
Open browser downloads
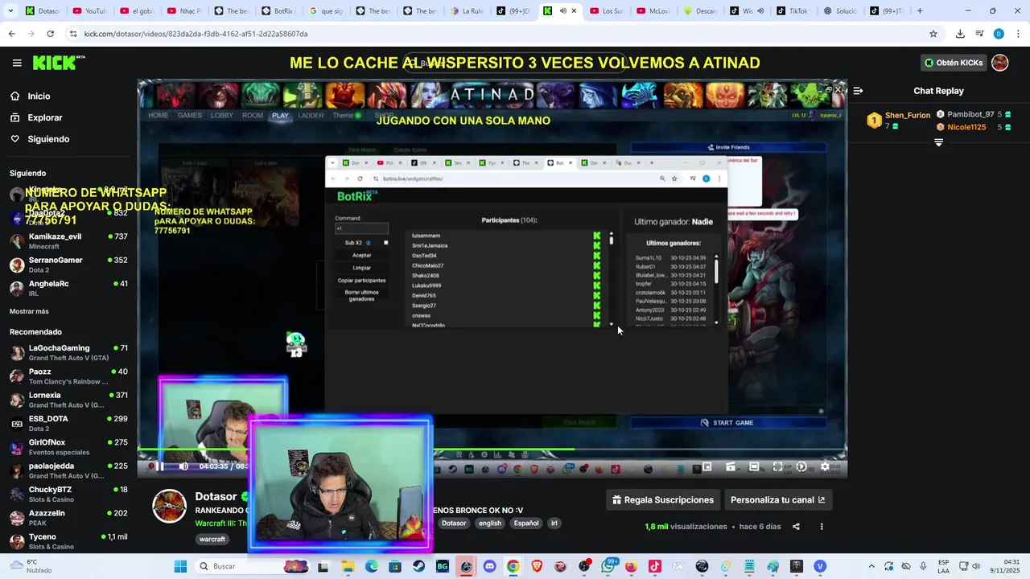pos(960,34)
